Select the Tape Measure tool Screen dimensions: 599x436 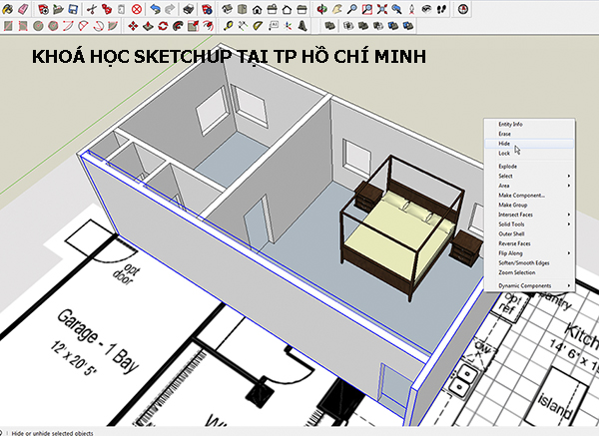click(229, 26)
